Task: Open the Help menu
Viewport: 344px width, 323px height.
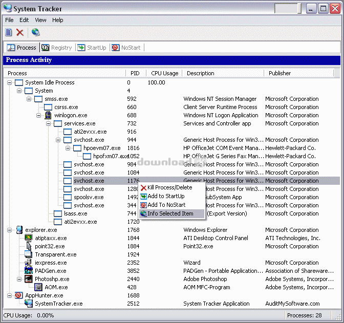Action: 58,20
